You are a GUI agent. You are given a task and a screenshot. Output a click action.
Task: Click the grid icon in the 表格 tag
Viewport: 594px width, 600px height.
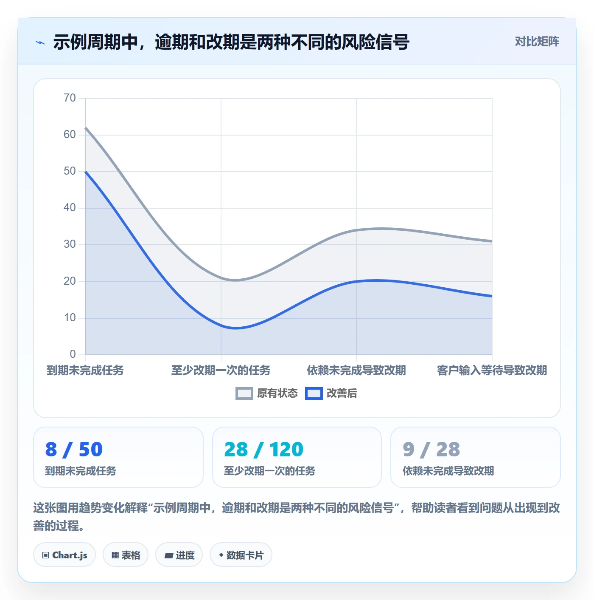[115, 555]
